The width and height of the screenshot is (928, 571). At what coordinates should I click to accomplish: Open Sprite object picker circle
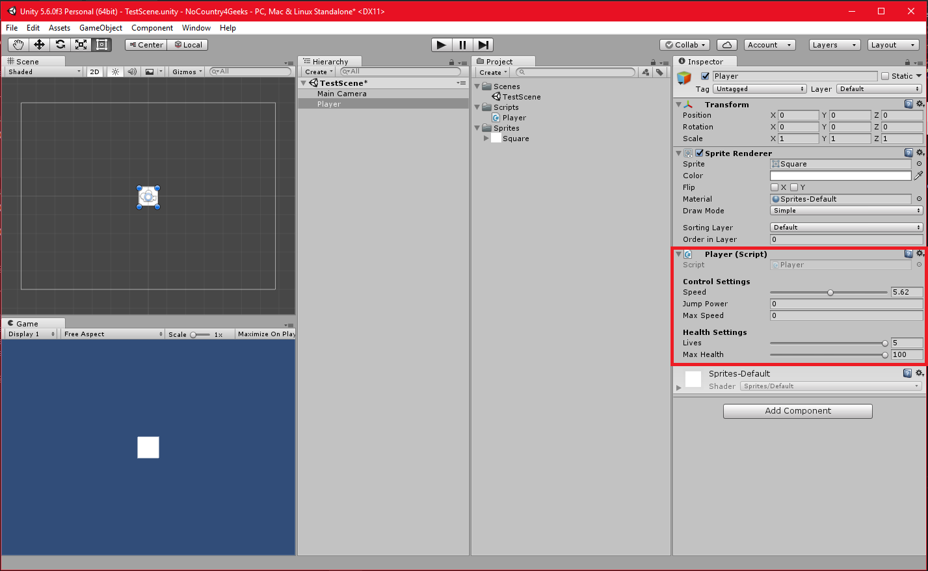click(919, 164)
